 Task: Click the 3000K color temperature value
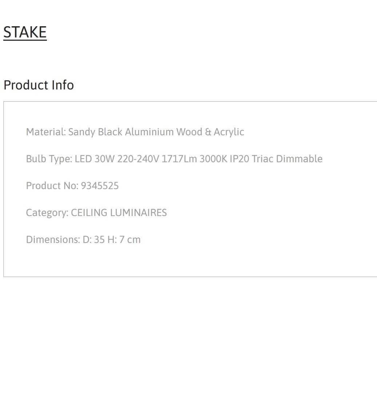tap(213, 159)
